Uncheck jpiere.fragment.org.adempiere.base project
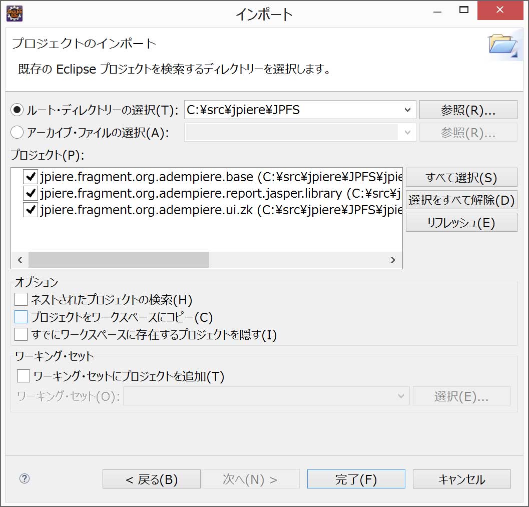This screenshot has height=507, width=529. (31, 177)
